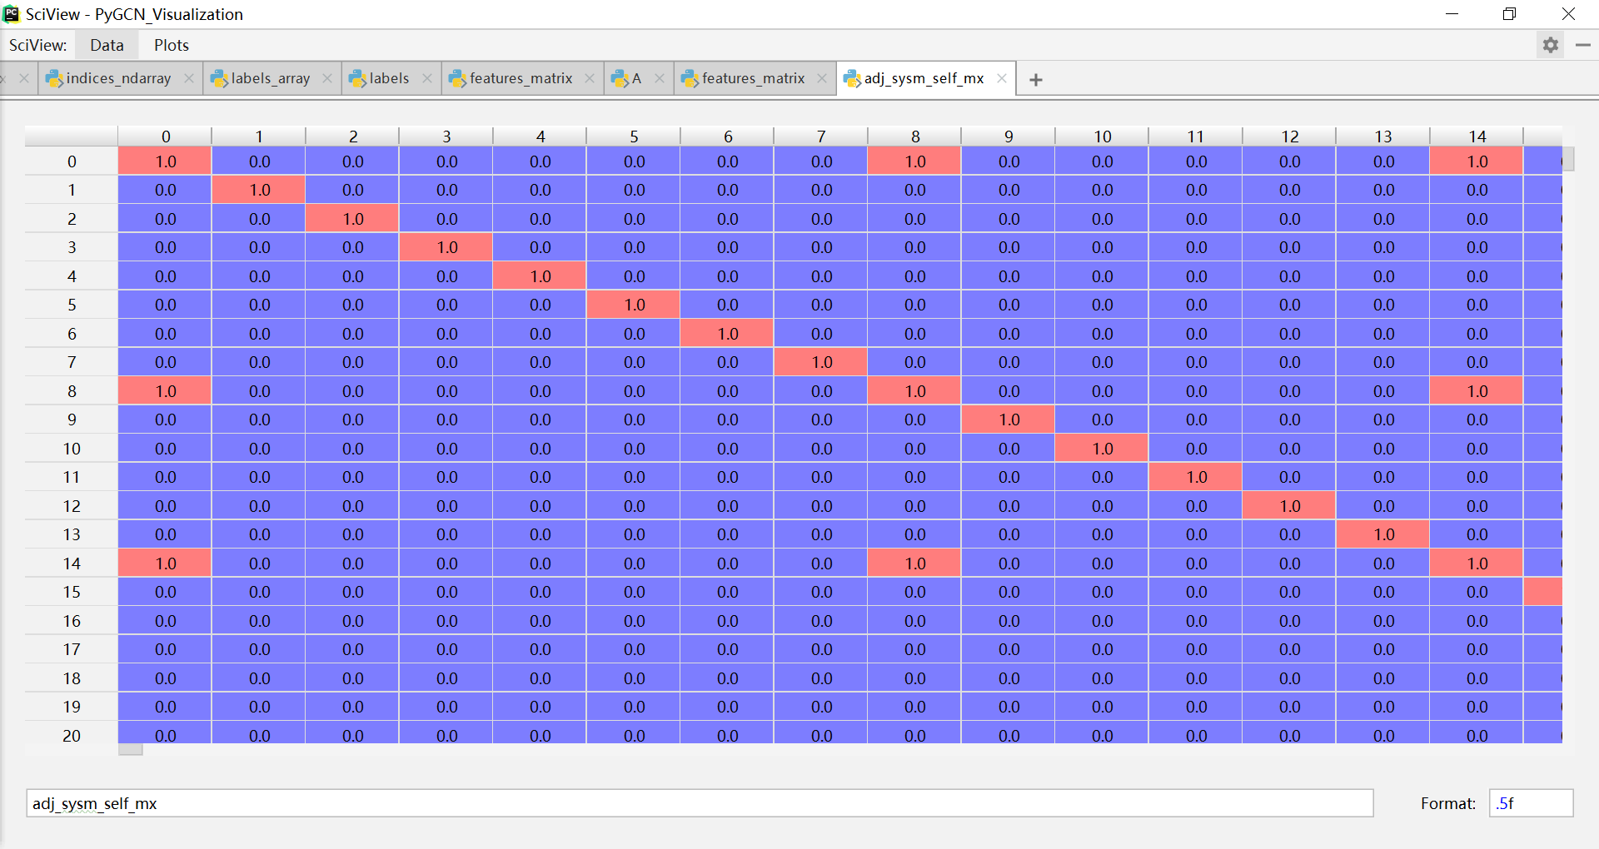Viewport: 1599px width, 849px height.
Task: Close the labels_array tab
Action: (x=327, y=78)
